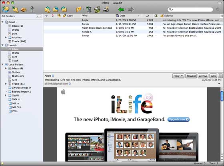
Task: Click the Print toolbar icon
Action: click(106, 10)
